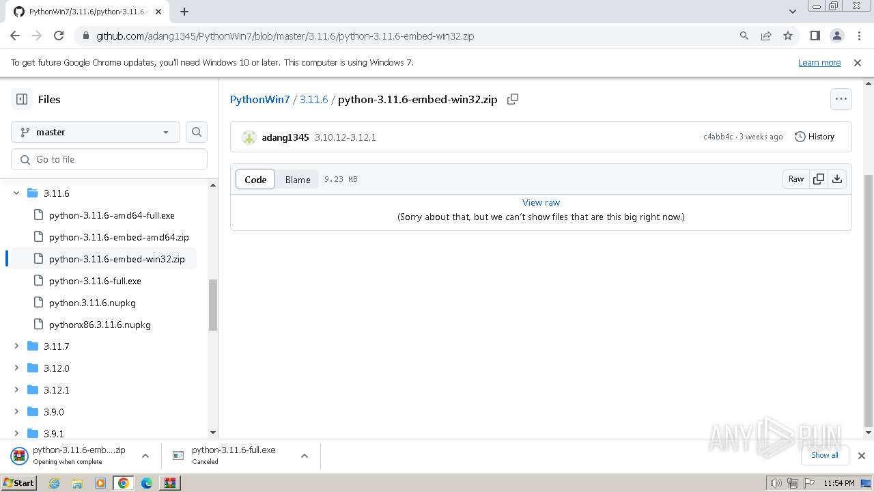Click the search files magnifier button
This screenshot has width=874, height=492.
click(x=197, y=132)
